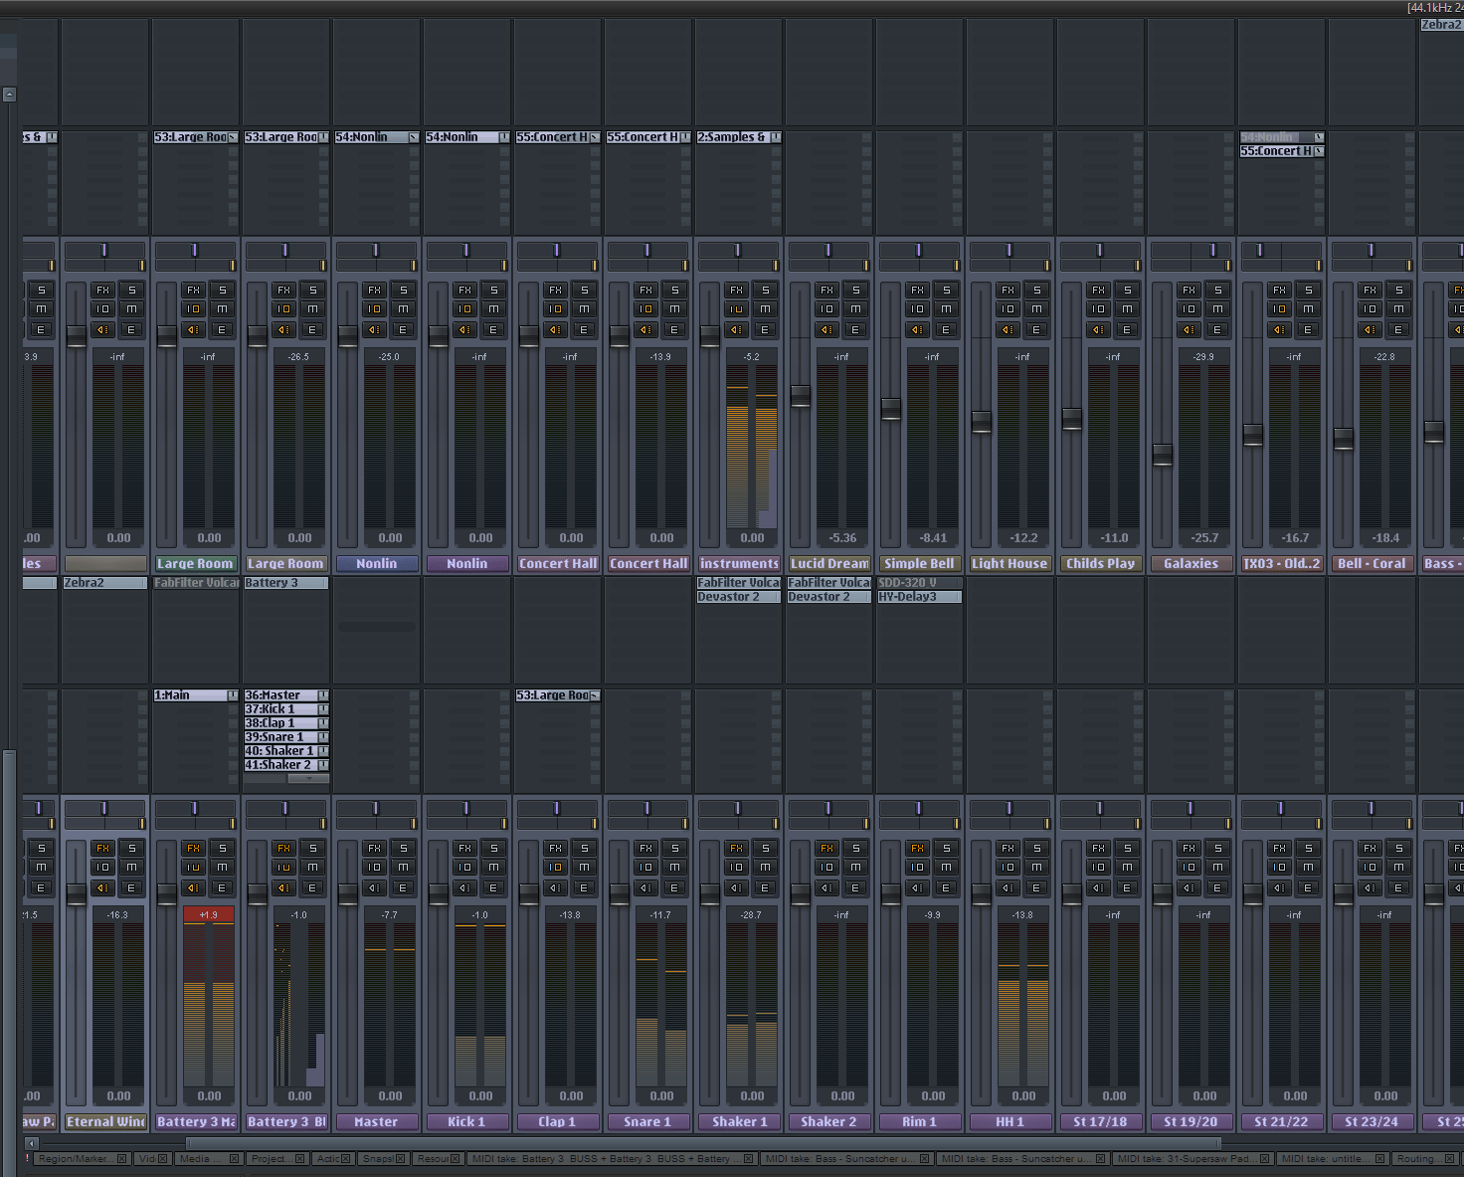Click the speaker icon on St 17/18
The width and height of the screenshot is (1464, 1177).
(1098, 887)
